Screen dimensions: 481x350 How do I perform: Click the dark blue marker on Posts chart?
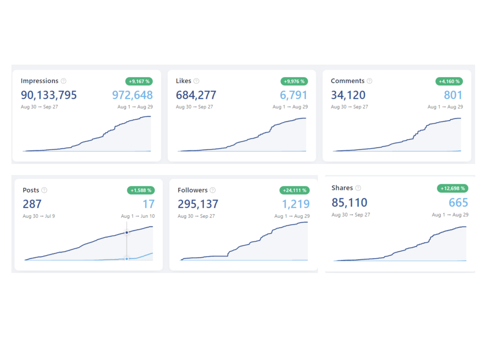pyautogui.click(x=127, y=232)
